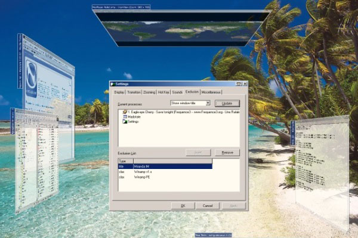The width and height of the screenshot is (358, 238).
Task: Click the Settings dialog title bar icon
Action: pos(113,84)
